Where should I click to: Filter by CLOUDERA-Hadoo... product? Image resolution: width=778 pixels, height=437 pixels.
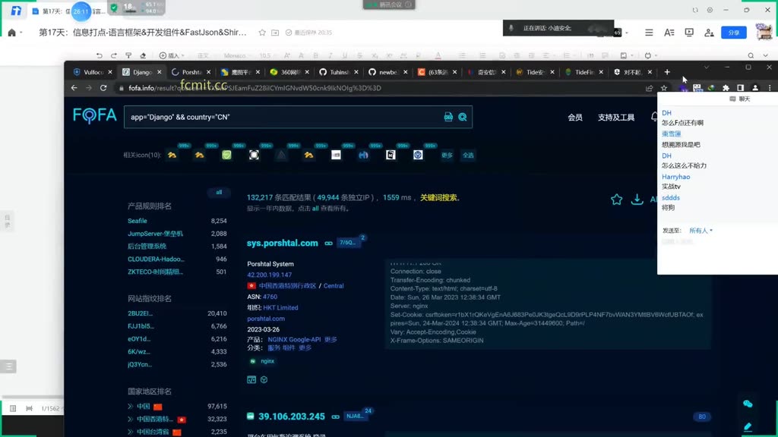pyautogui.click(x=156, y=259)
